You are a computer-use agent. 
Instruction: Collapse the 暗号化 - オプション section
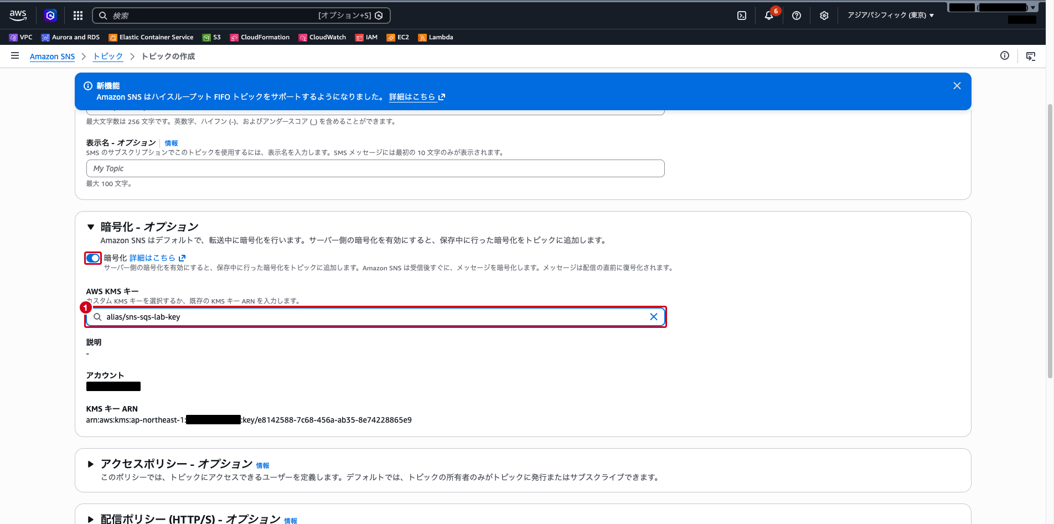91,227
